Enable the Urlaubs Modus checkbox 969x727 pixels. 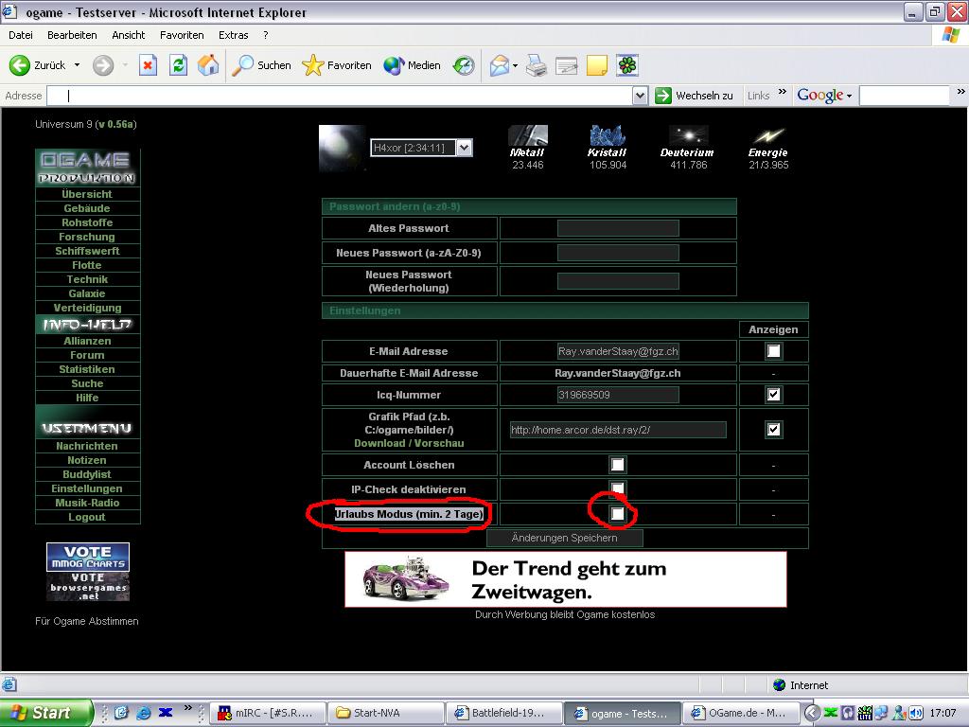pos(617,513)
